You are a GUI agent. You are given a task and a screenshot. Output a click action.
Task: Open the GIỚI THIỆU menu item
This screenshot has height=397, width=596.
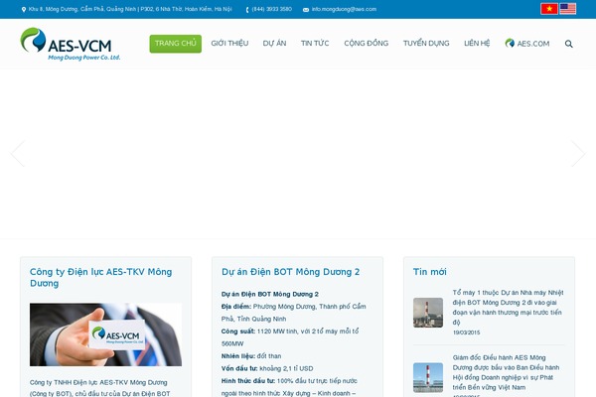coord(229,44)
